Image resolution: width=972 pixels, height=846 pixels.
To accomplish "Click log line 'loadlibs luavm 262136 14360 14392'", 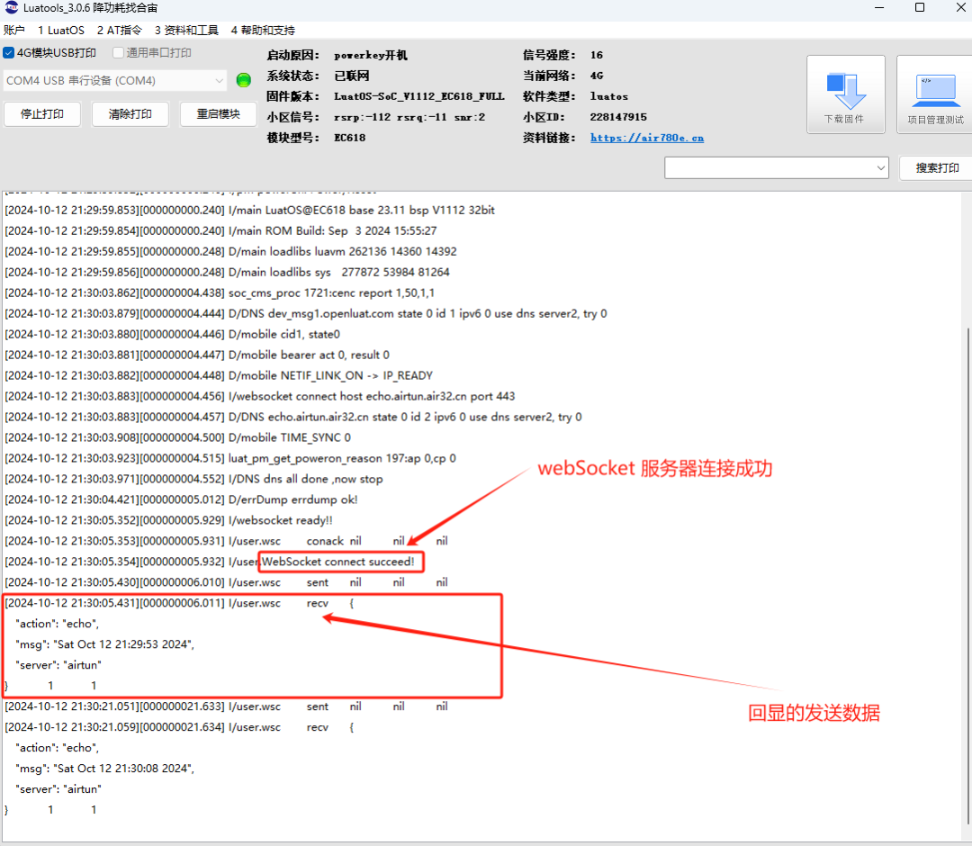I will [x=230, y=252].
